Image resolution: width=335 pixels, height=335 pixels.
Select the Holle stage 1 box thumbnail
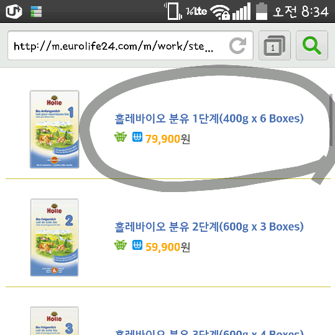[x=55, y=129]
